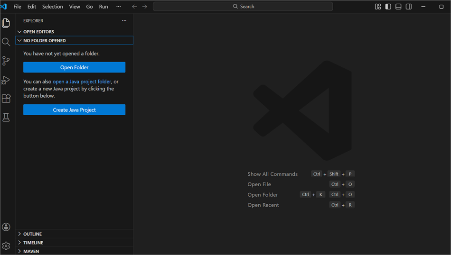
Task: Click the Open Recent shortcut label
Action: click(263, 205)
